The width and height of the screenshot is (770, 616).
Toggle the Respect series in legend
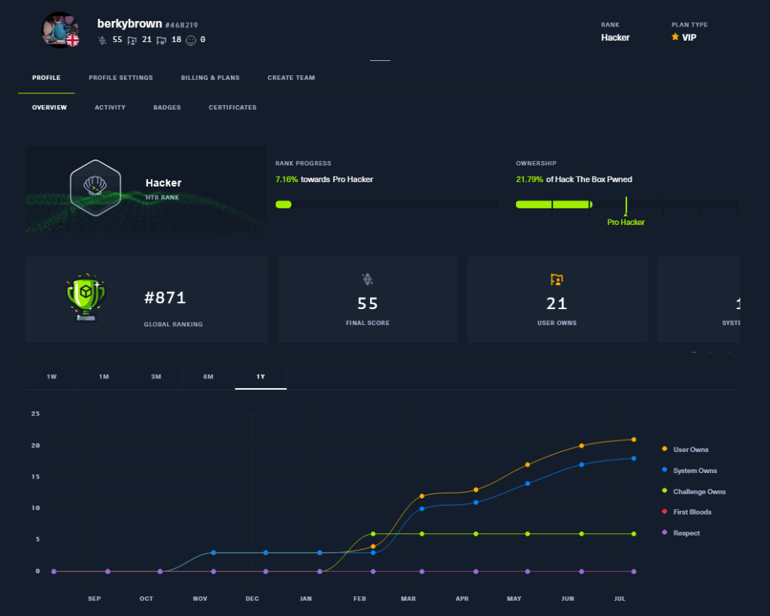(681, 533)
